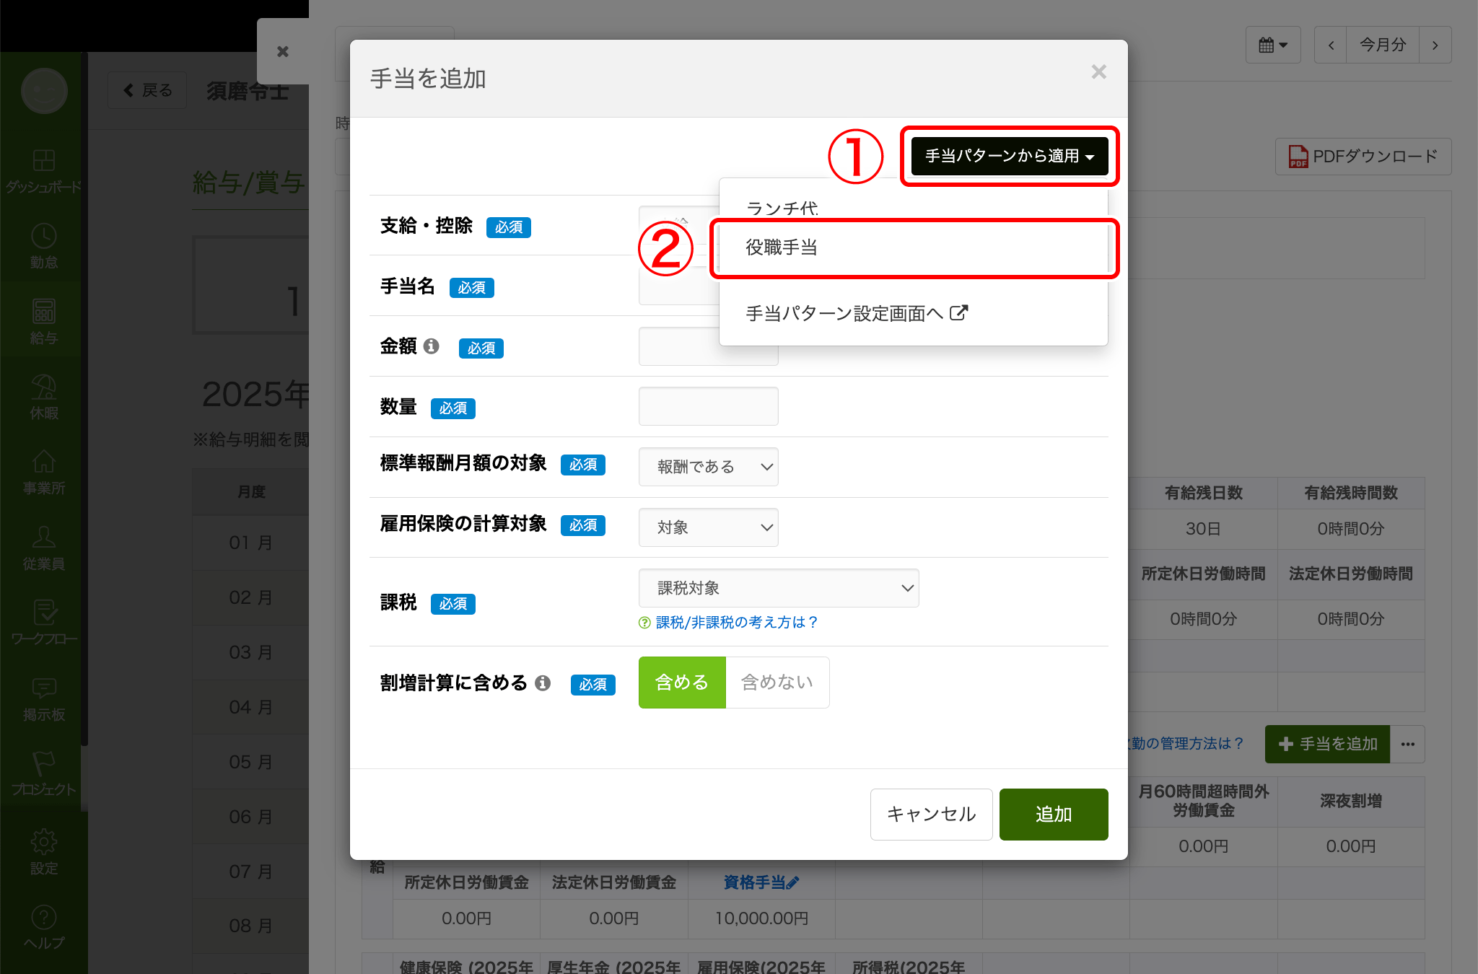Screen dimensions: 1478x974
Task: Click the 深夜割増 column header
Action: [1351, 801]
